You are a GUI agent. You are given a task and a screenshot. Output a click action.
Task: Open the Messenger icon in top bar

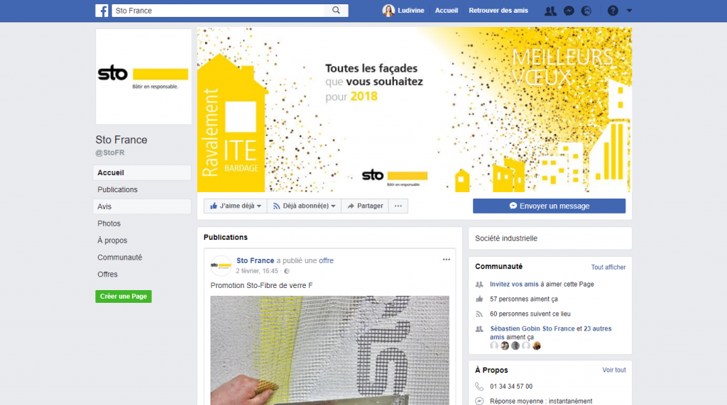click(x=569, y=11)
